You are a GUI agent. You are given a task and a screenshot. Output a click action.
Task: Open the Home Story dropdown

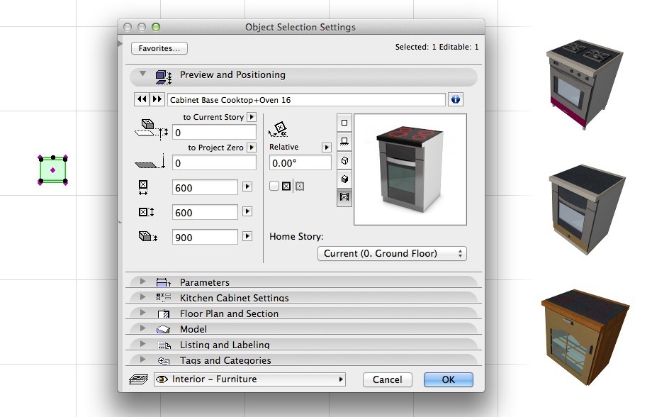coord(392,253)
